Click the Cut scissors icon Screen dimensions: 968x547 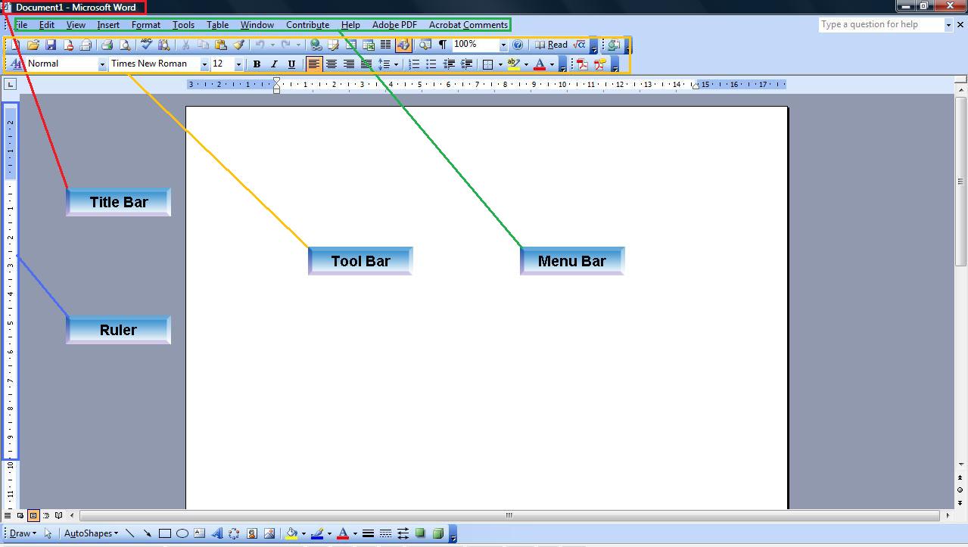[185, 45]
